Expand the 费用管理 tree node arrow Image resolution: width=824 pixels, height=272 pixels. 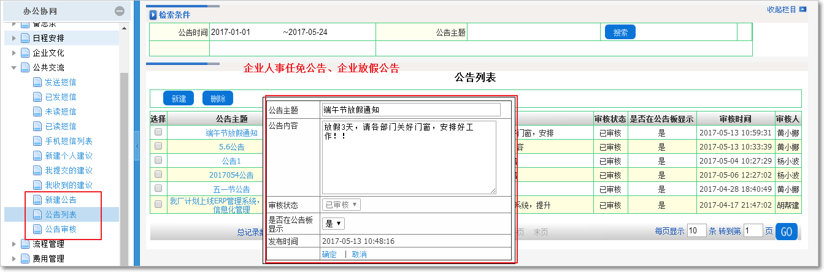point(14,259)
